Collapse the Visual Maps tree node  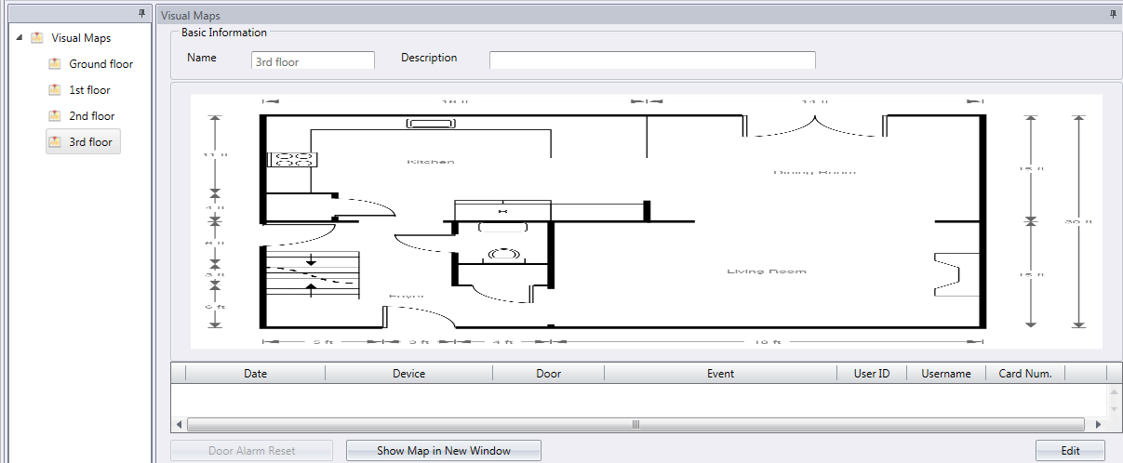pyautogui.click(x=20, y=38)
